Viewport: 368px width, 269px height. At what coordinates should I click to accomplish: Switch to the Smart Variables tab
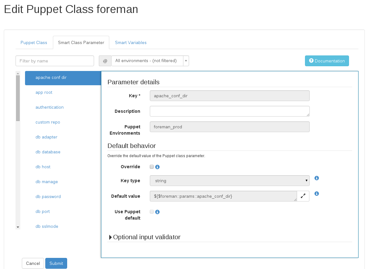[131, 42]
